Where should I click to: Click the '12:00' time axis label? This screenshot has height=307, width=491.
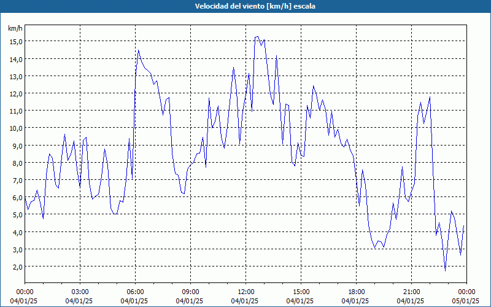tap(246, 292)
